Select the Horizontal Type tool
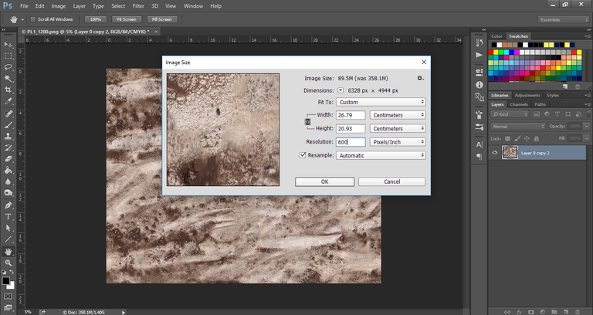The image size is (593, 315). (x=8, y=217)
